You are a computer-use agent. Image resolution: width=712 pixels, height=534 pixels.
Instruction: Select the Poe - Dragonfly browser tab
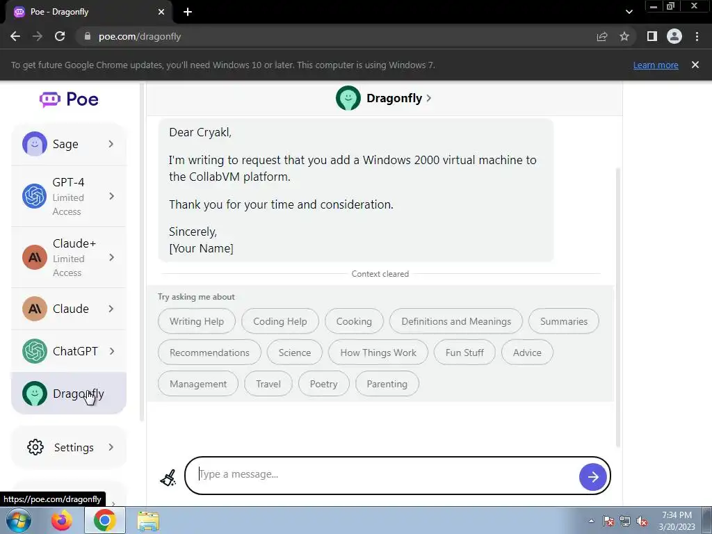pyautogui.click(x=88, y=13)
